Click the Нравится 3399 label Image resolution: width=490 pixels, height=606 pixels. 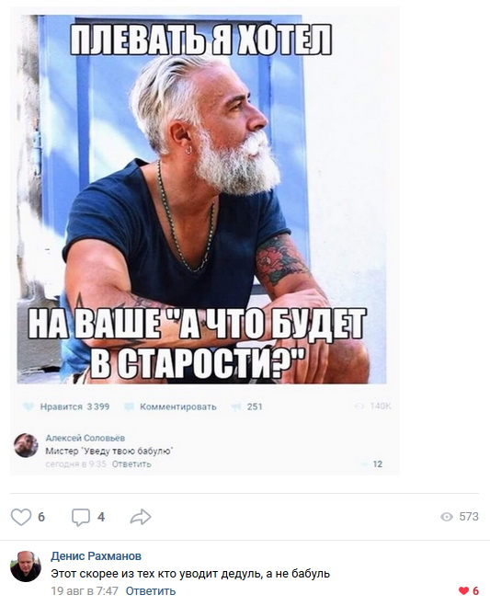coord(75,406)
